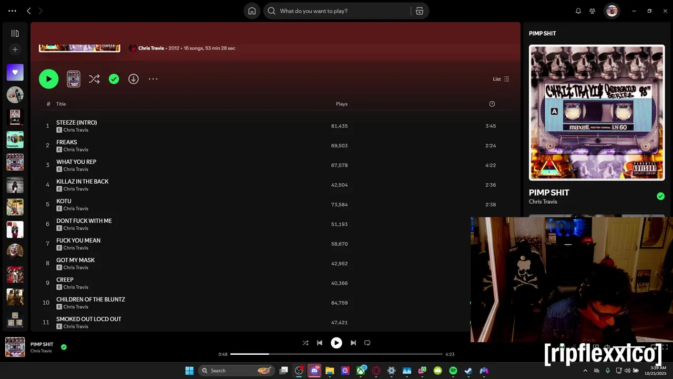Screen dimensions: 673x379
Task: Open PIMP SHIT title in right panel
Action: coord(549,193)
